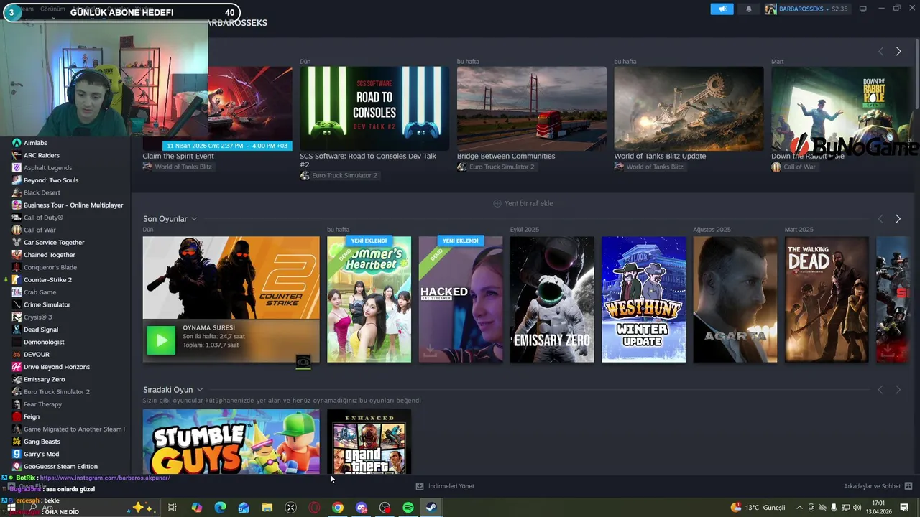Expand the Son Oyunlar shelf dropdown

[194, 219]
